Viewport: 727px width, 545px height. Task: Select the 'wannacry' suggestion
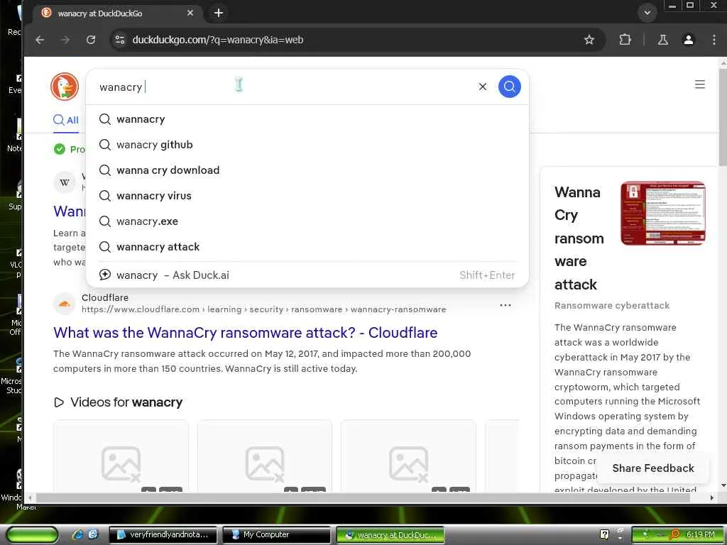click(x=307, y=119)
